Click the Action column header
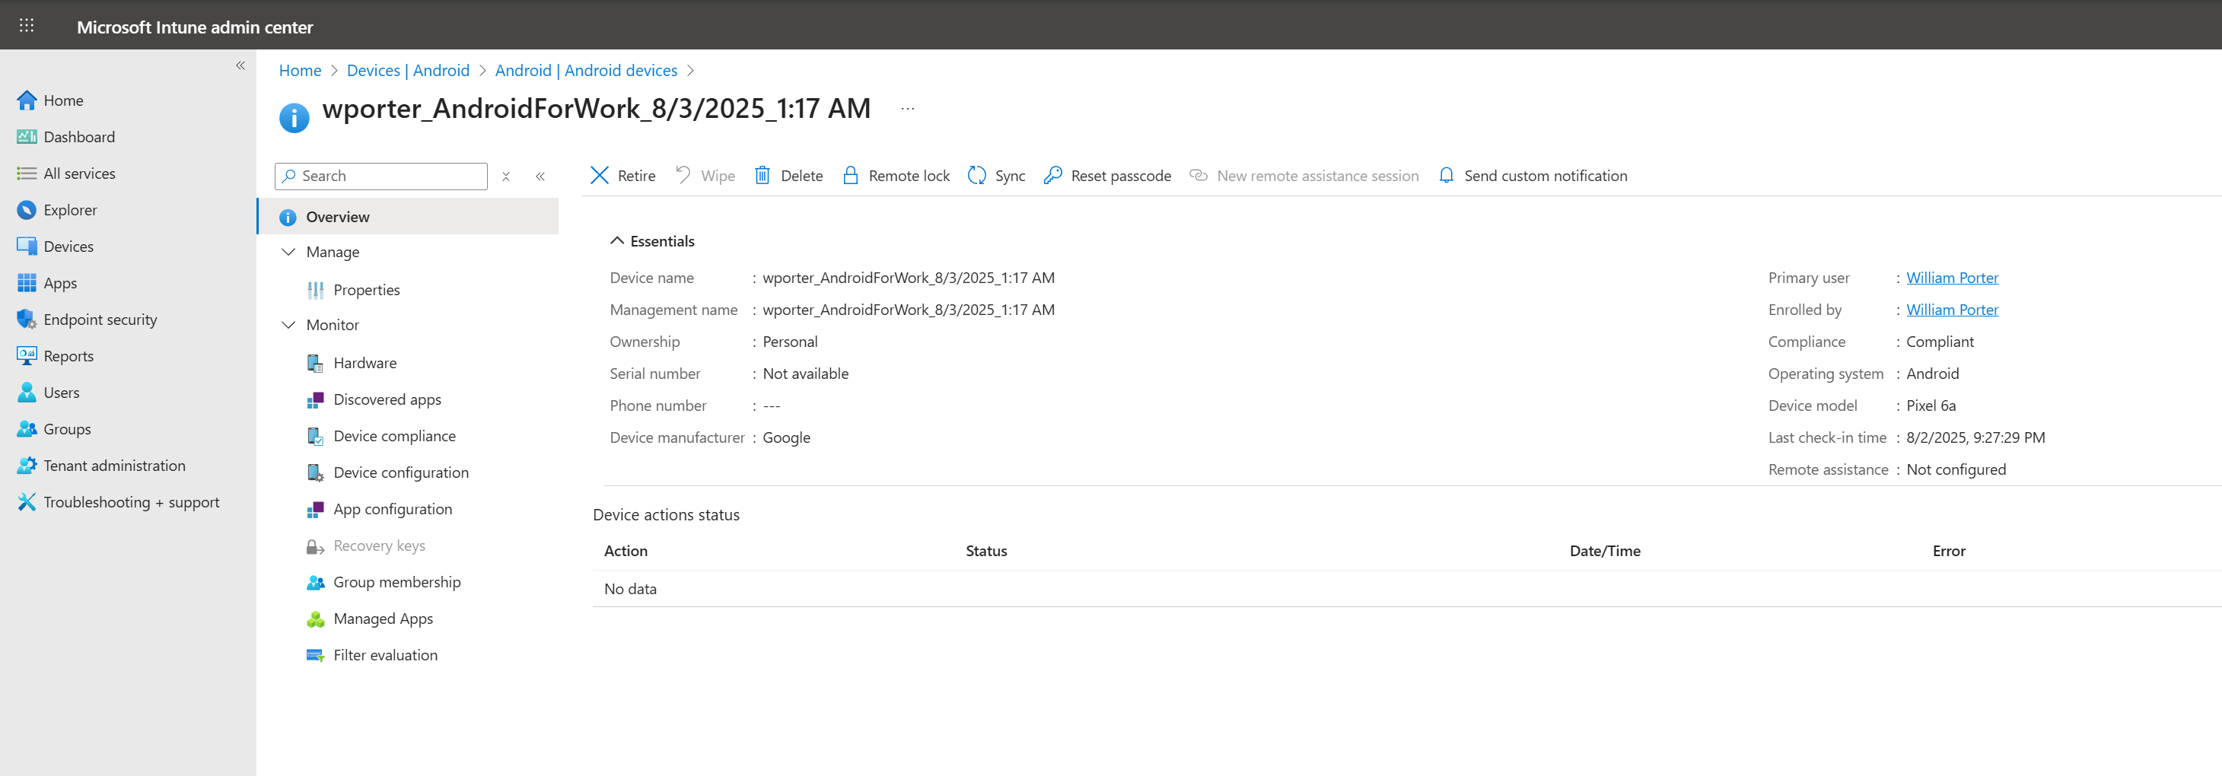2222x776 pixels. click(x=626, y=550)
